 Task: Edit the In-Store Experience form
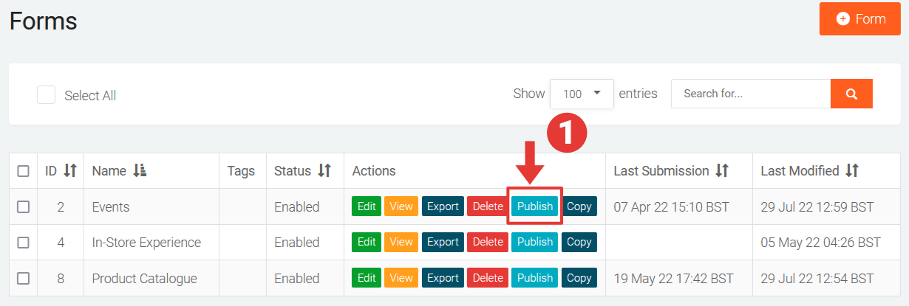coord(366,242)
